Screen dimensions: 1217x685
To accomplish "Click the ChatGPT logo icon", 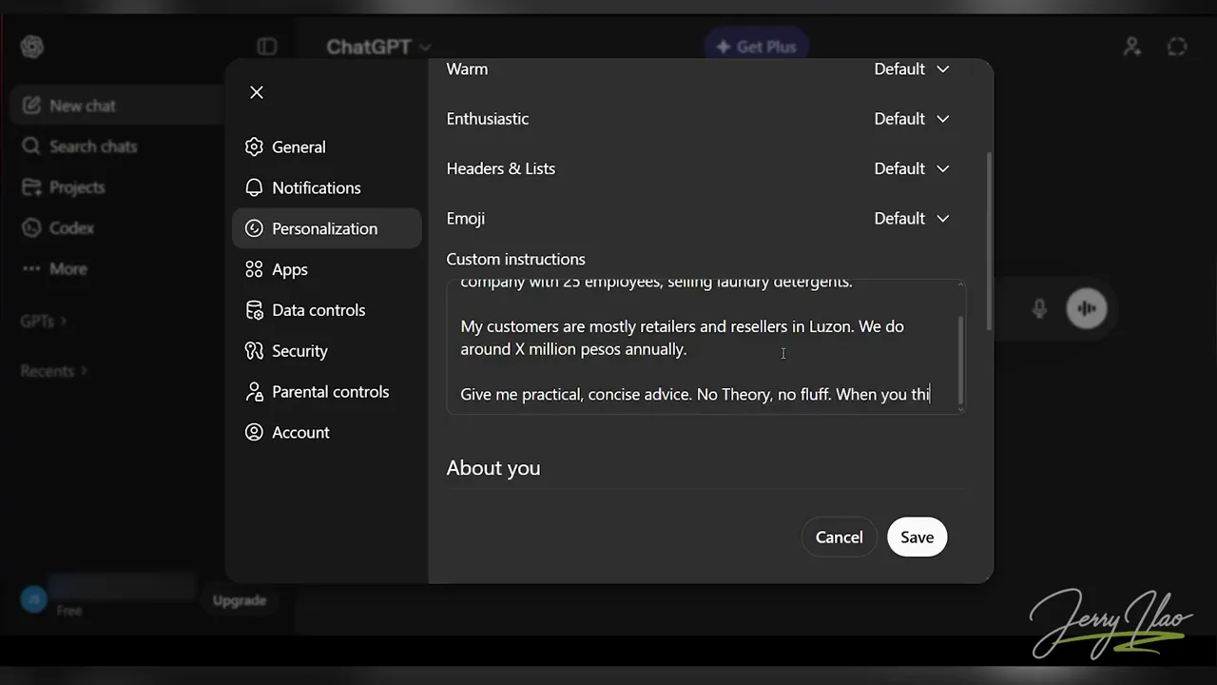I will (x=32, y=47).
